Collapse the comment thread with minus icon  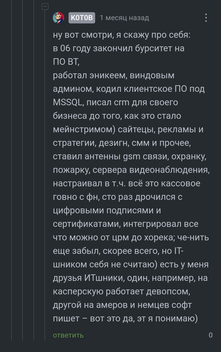pyautogui.click(x=45, y=6)
